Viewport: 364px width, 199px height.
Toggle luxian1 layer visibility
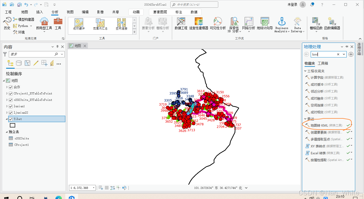(11, 106)
